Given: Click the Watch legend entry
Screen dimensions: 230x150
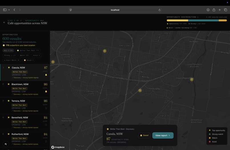Looking at the screenshot, I should coord(213,138).
